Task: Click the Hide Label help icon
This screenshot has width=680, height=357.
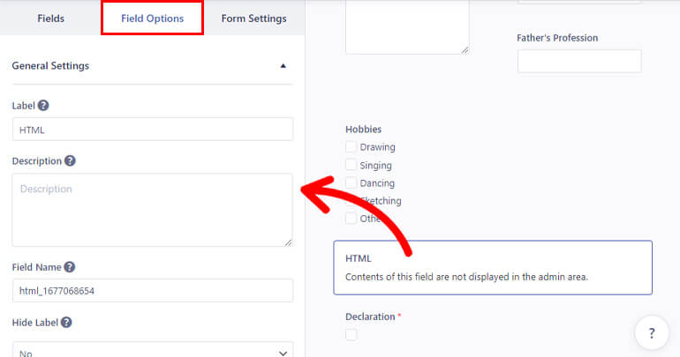Action: 65,323
